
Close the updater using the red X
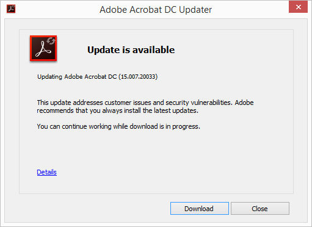tap(298, 7)
